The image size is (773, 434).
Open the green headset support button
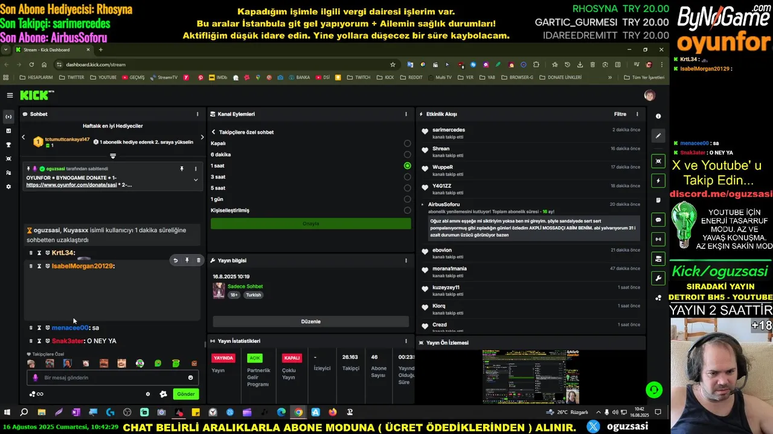(x=654, y=390)
